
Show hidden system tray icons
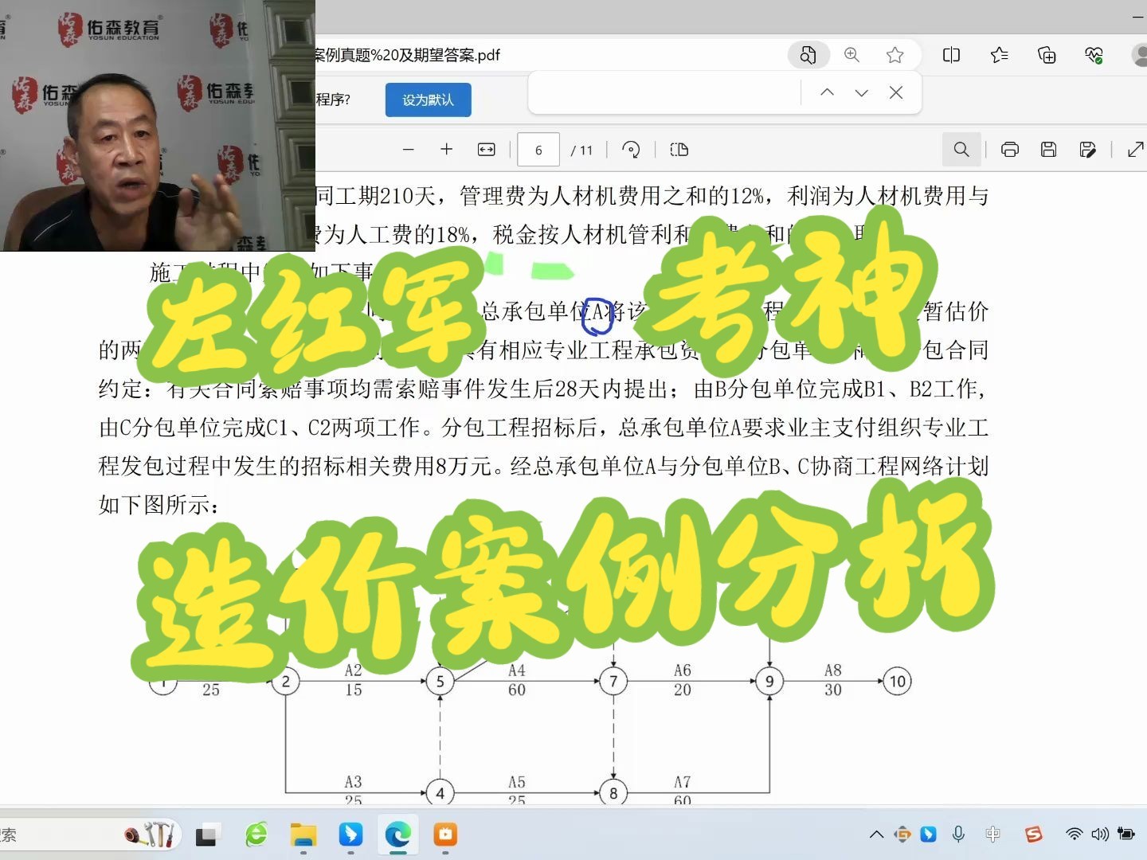(877, 835)
